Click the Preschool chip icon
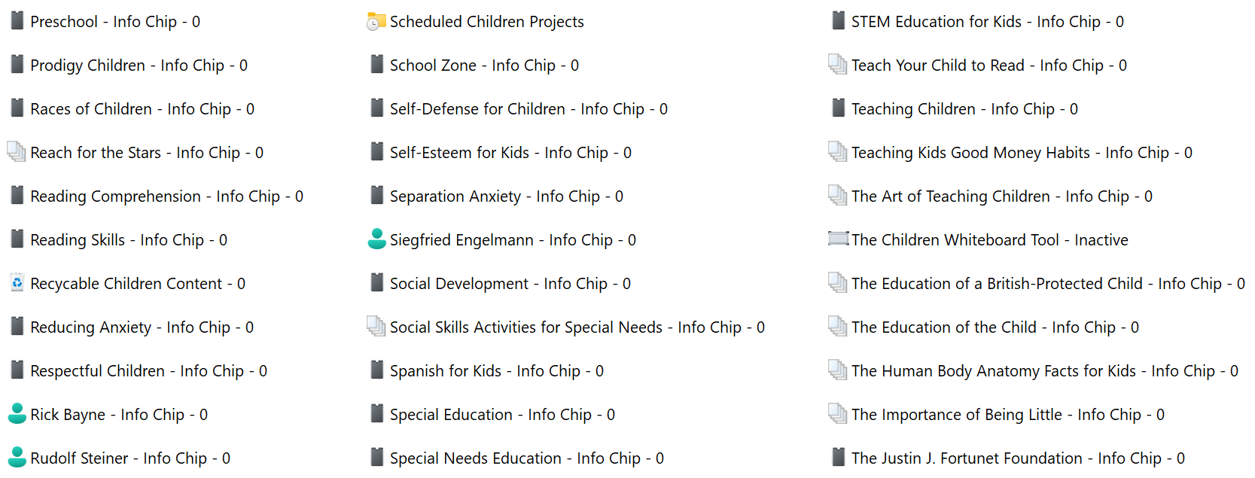Viewport: 1255px width, 478px height. [17, 21]
